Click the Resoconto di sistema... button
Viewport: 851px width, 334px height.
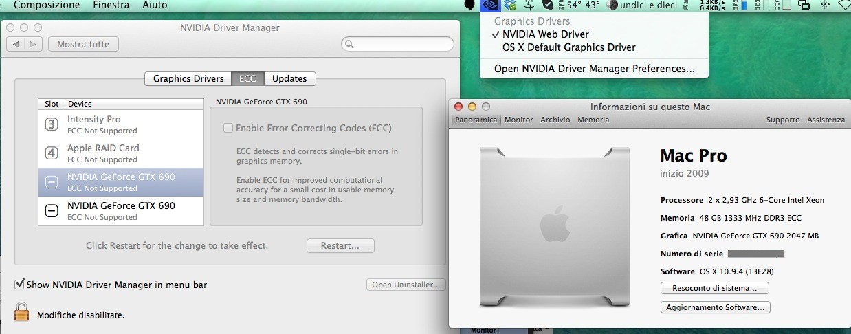click(x=714, y=288)
